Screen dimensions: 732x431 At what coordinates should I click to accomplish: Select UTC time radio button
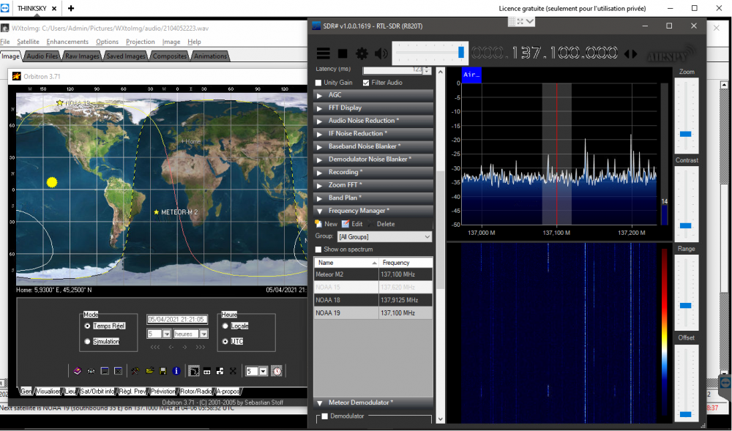(x=225, y=342)
